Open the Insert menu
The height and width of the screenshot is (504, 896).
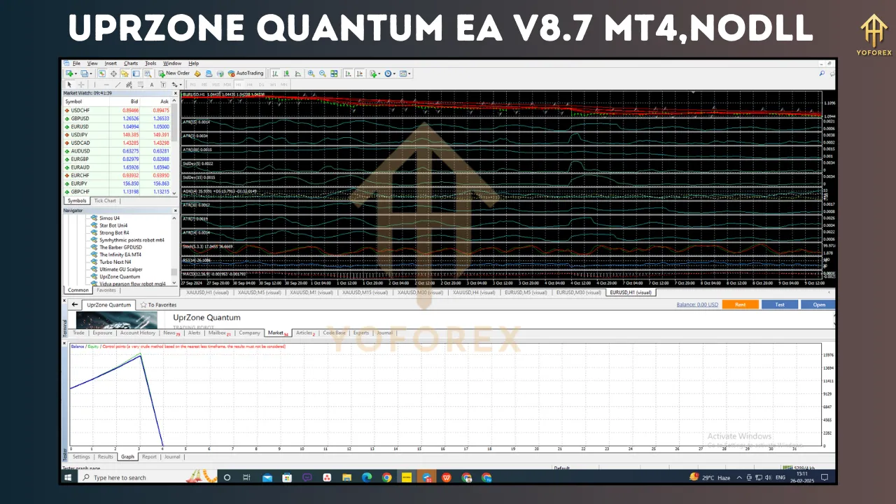point(111,63)
